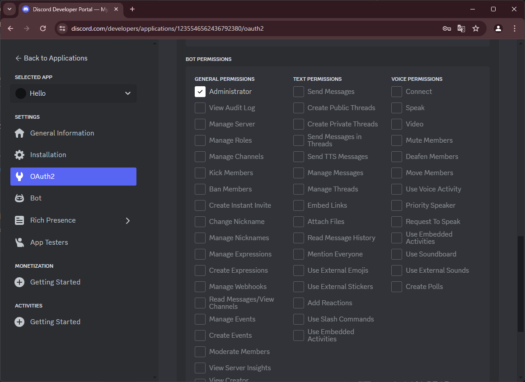Open the Hello selected app dropdown
The width and height of the screenshot is (525, 382).
click(x=73, y=93)
